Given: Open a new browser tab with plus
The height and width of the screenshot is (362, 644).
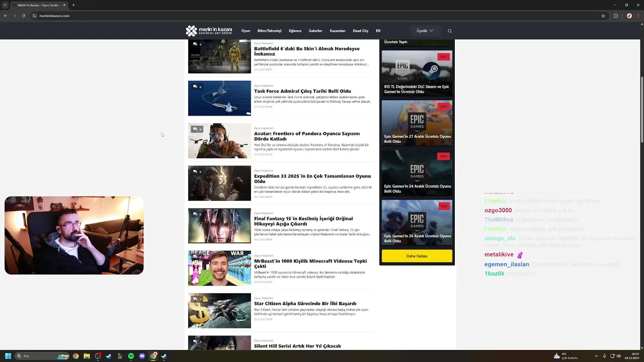Looking at the screenshot, I should [73, 5].
